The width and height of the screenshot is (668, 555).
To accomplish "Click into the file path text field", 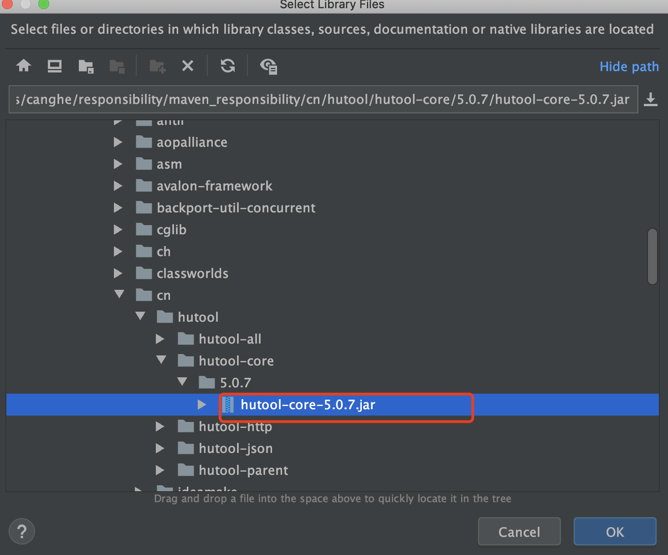I will tap(323, 99).
